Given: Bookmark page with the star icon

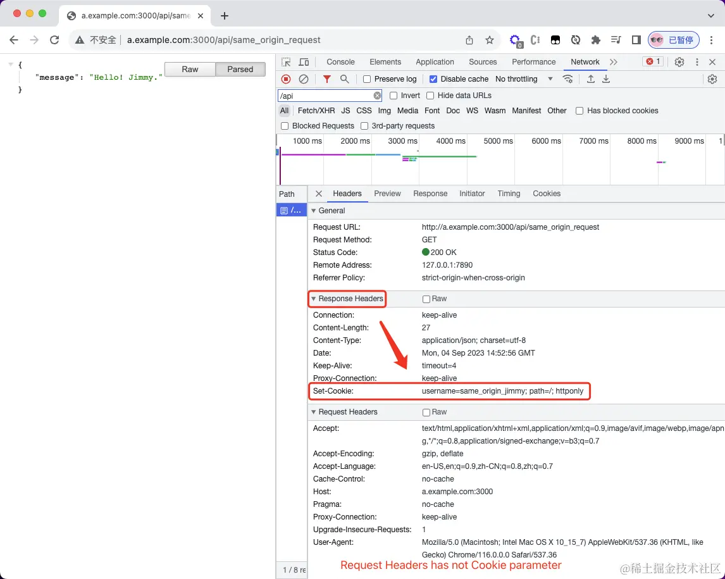Looking at the screenshot, I should (490, 40).
